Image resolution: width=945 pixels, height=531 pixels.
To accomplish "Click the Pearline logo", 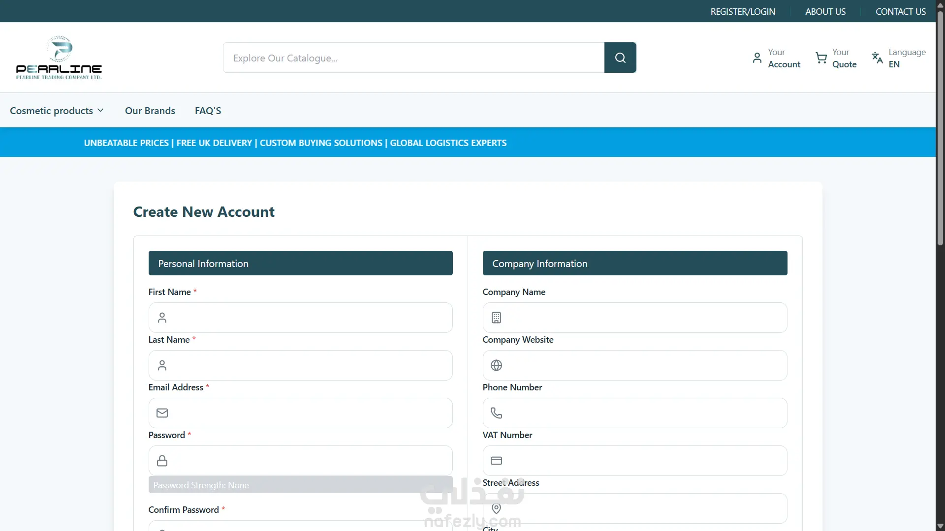I will point(59,58).
